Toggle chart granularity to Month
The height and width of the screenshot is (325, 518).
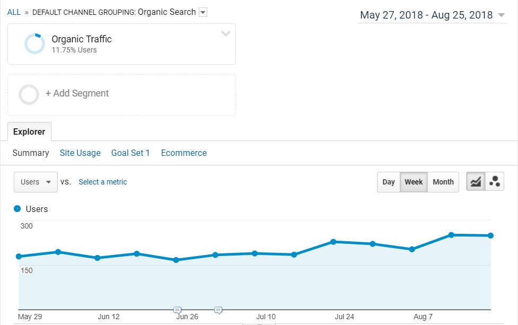click(x=443, y=182)
